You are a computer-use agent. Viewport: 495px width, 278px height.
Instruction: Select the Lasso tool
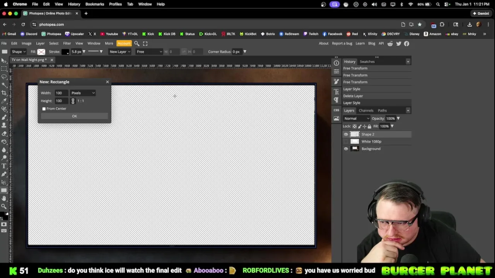[4, 77]
